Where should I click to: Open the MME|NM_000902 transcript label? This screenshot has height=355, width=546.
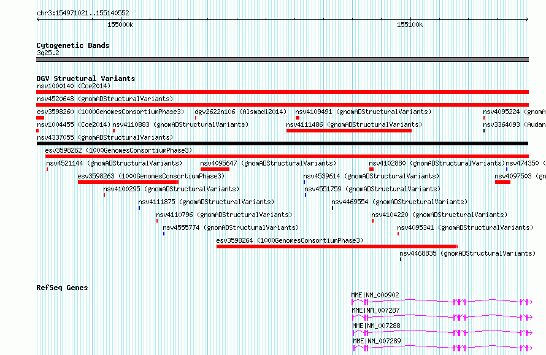click(375, 295)
